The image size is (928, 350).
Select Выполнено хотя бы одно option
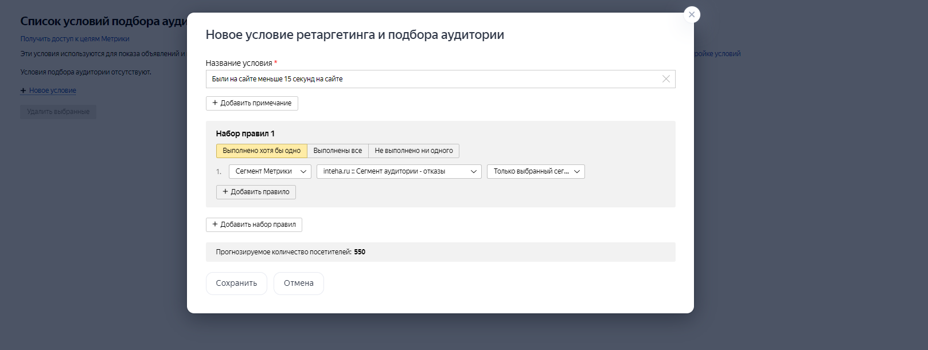pyautogui.click(x=262, y=151)
